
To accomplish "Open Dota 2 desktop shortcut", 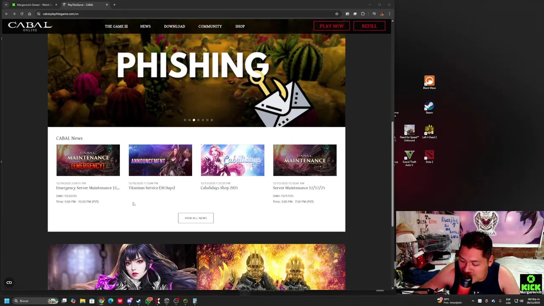I will 429,156.
